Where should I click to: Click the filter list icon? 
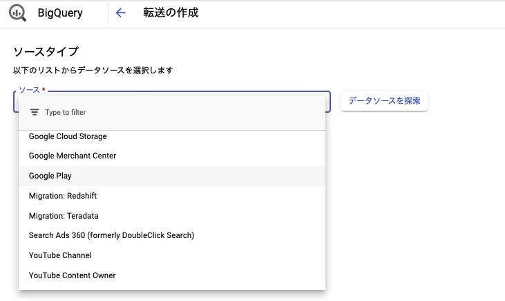[x=35, y=112]
